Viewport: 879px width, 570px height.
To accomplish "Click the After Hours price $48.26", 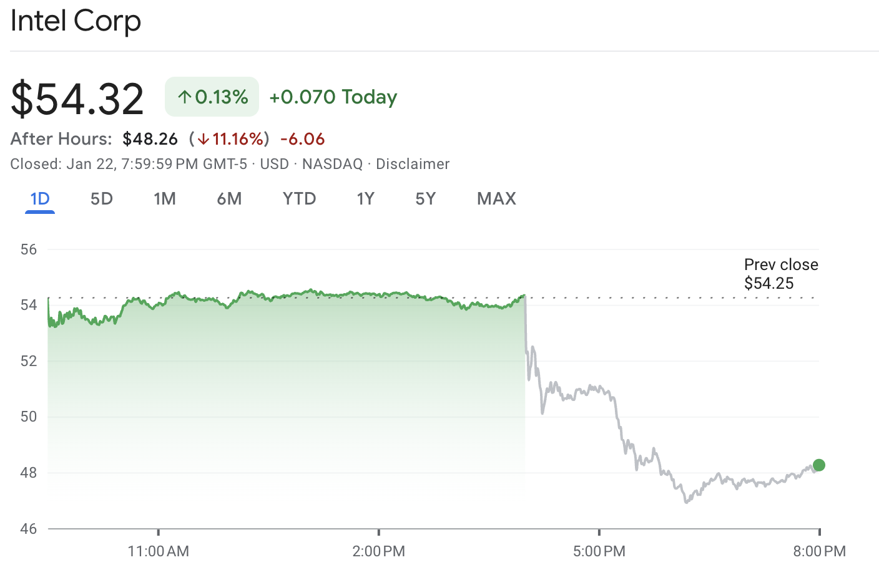I will click(150, 139).
